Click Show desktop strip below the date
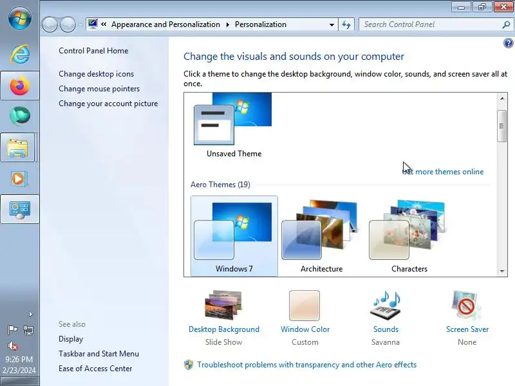Screen dimensions: 515x386 tap(20, 381)
